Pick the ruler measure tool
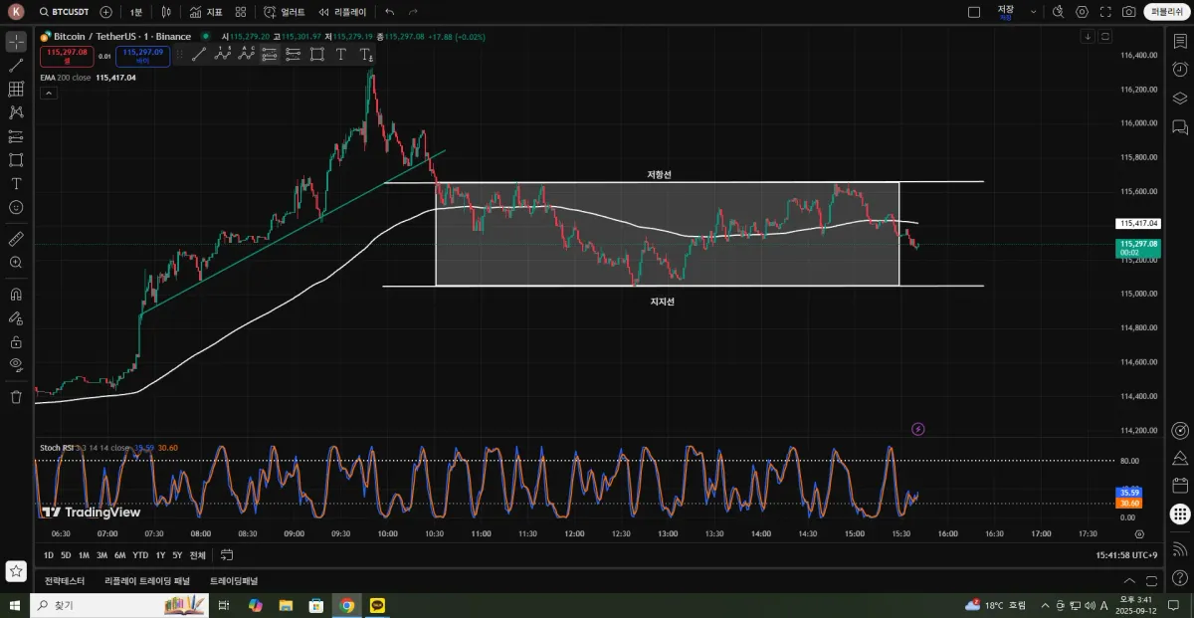Image resolution: width=1194 pixels, height=618 pixels. point(16,239)
